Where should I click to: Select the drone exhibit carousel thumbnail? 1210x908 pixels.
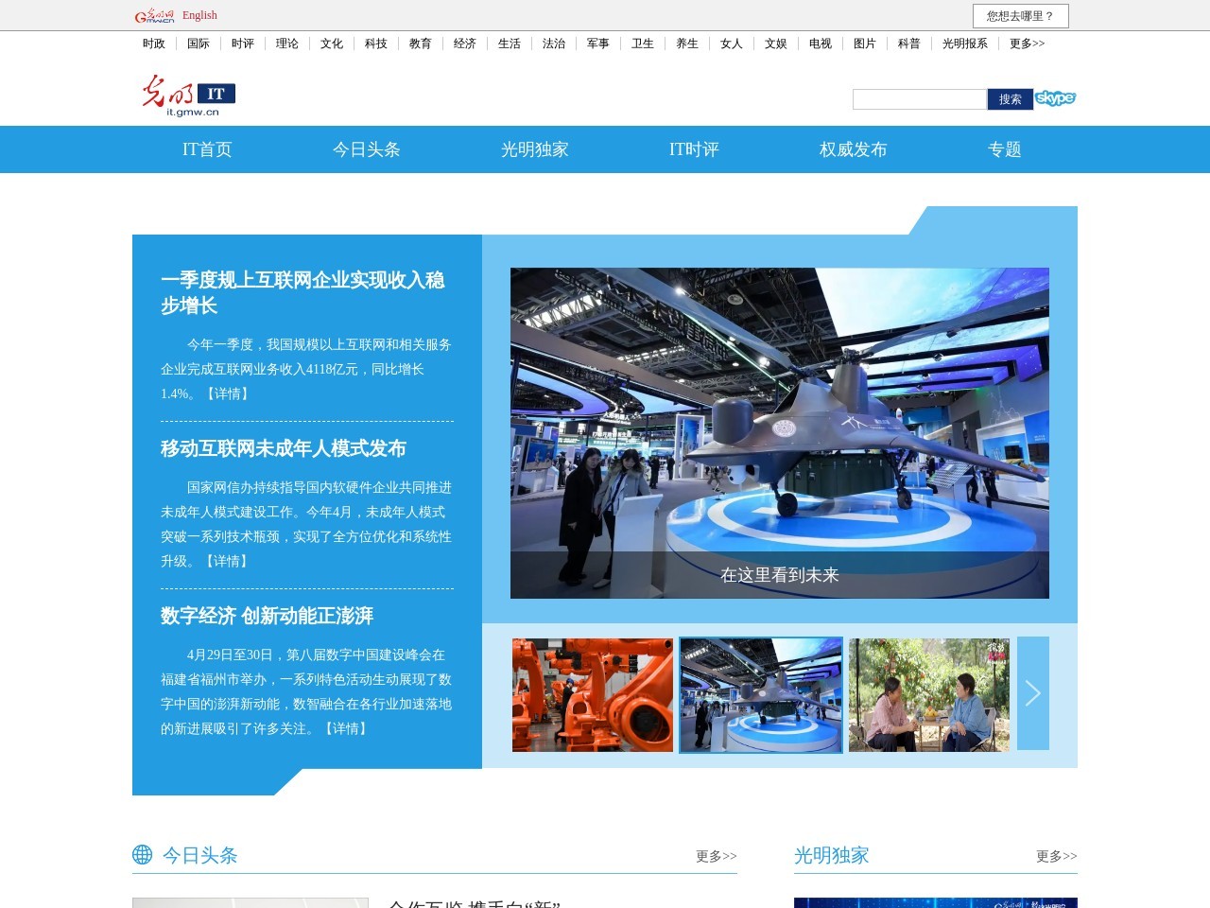761,693
